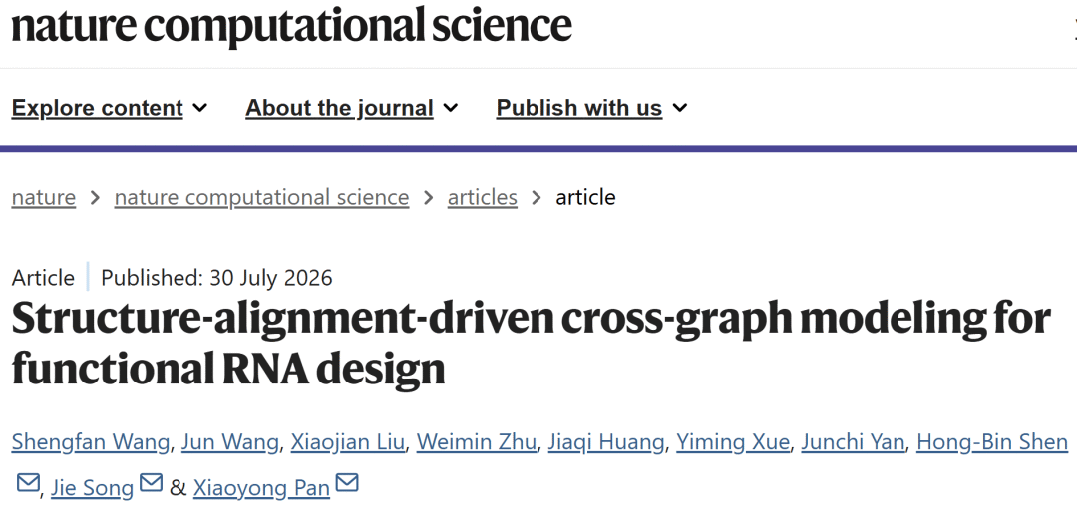This screenshot has width=1077, height=509.
Task: Select author Xiaojian Liu
Action: [x=348, y=443]
